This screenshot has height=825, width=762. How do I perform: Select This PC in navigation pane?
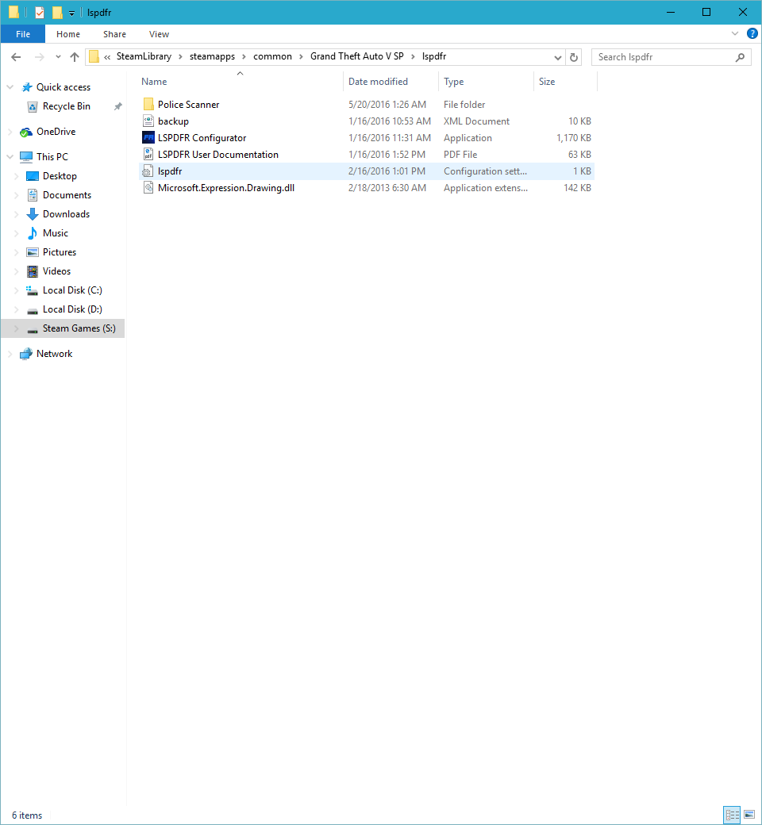[52, 157]
